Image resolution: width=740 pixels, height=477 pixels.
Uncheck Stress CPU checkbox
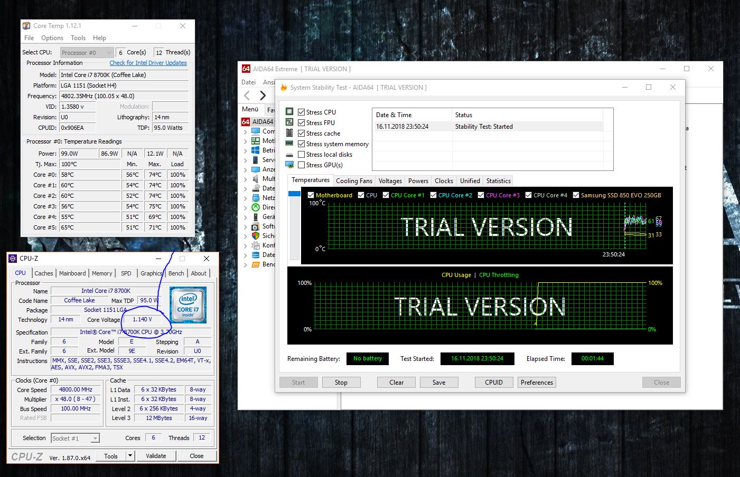[301, 112]
